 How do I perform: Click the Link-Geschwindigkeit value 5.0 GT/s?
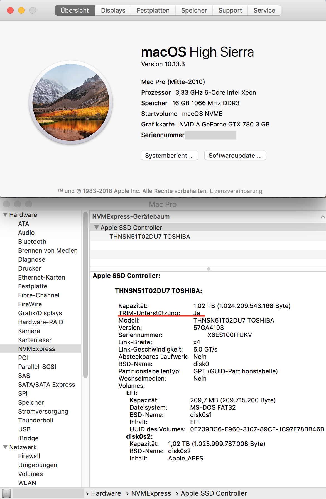click(x=205, y=349)
